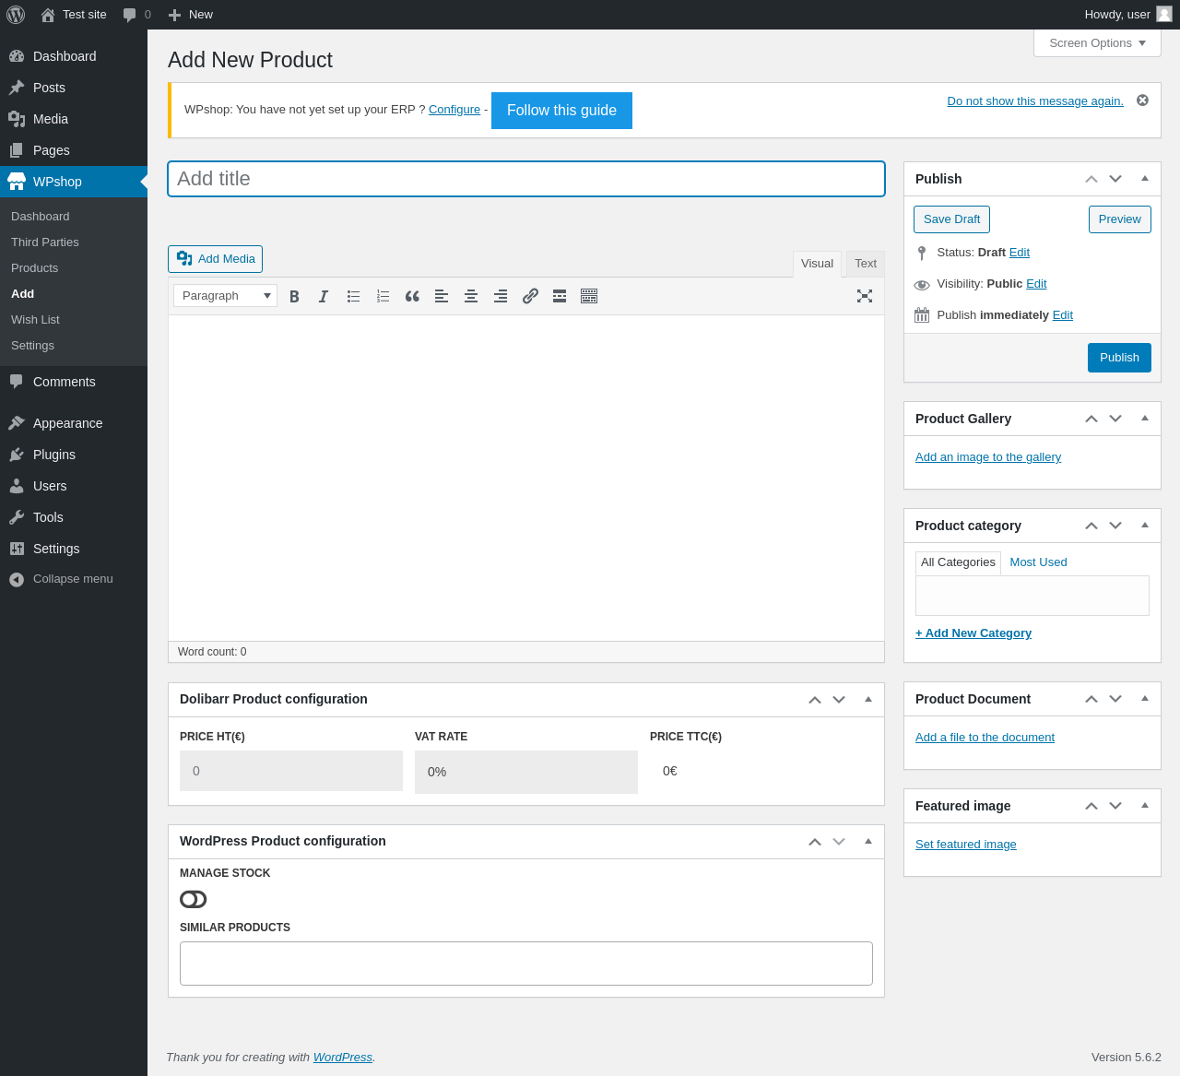Switch to Most Used categories tab
The height and width of the screenshot is (1076, 1180).
coord(1038,562)
